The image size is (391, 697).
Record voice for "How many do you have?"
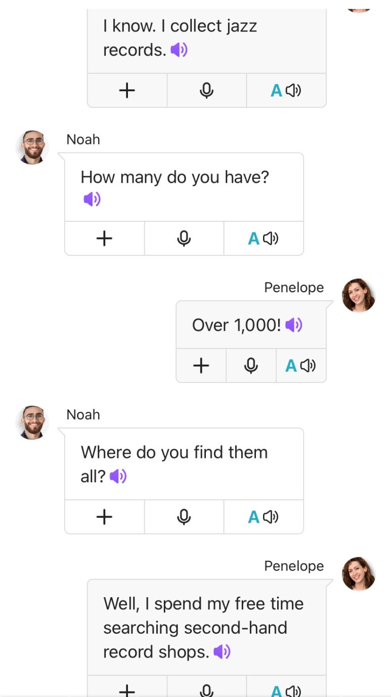(x=184, y=238)
